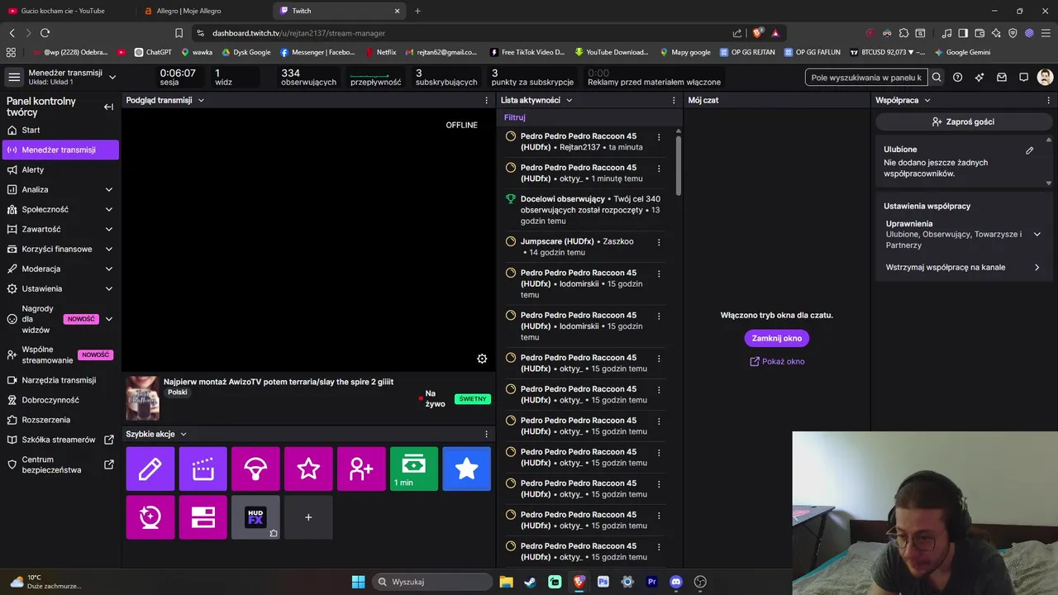Click the stream category thumbnail image
The height and width of the screenshot is (595, 1058).
142,398
